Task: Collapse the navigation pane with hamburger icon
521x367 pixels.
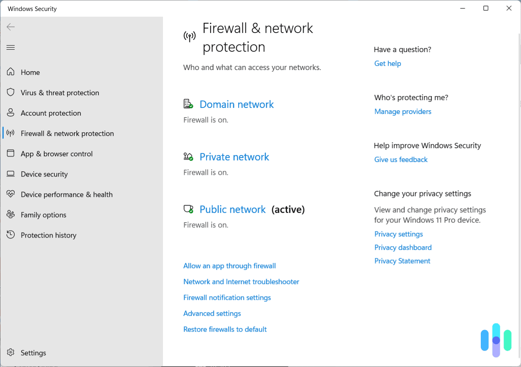Action: (x=11, y=47)
